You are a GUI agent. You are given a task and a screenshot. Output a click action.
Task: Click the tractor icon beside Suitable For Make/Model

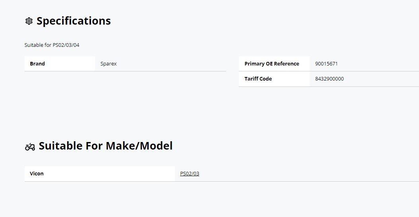click(x=30, y=147)
